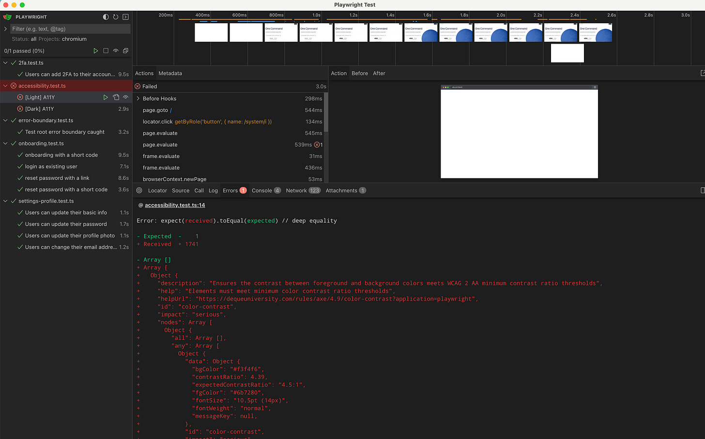Expand the filter options chevron

5,29
